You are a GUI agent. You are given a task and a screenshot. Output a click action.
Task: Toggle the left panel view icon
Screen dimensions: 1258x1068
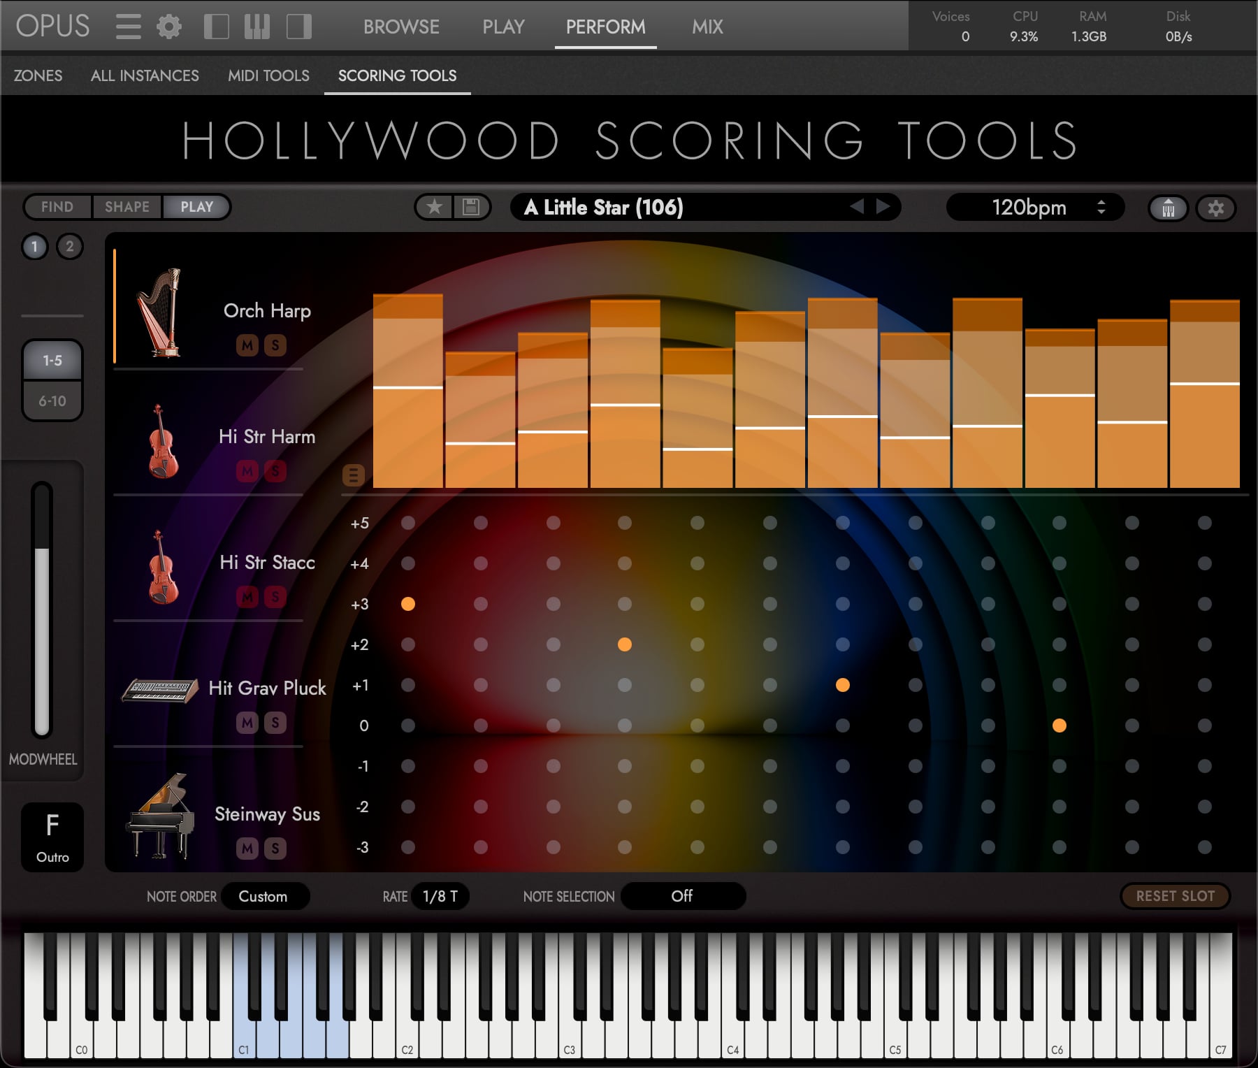click(x=217, y=27)
